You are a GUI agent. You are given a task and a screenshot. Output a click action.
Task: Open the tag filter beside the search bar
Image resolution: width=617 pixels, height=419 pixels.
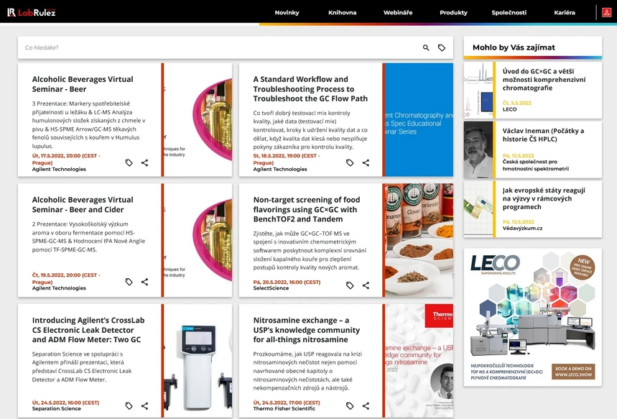point(442,47)
